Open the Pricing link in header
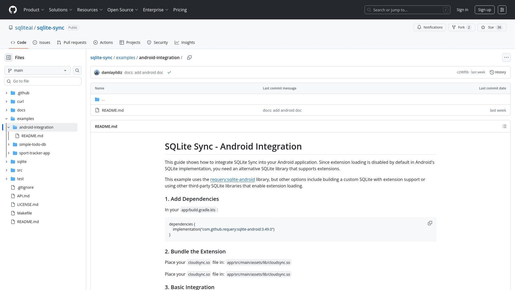This screenshot has width=515, height=290. click(180, 10)
